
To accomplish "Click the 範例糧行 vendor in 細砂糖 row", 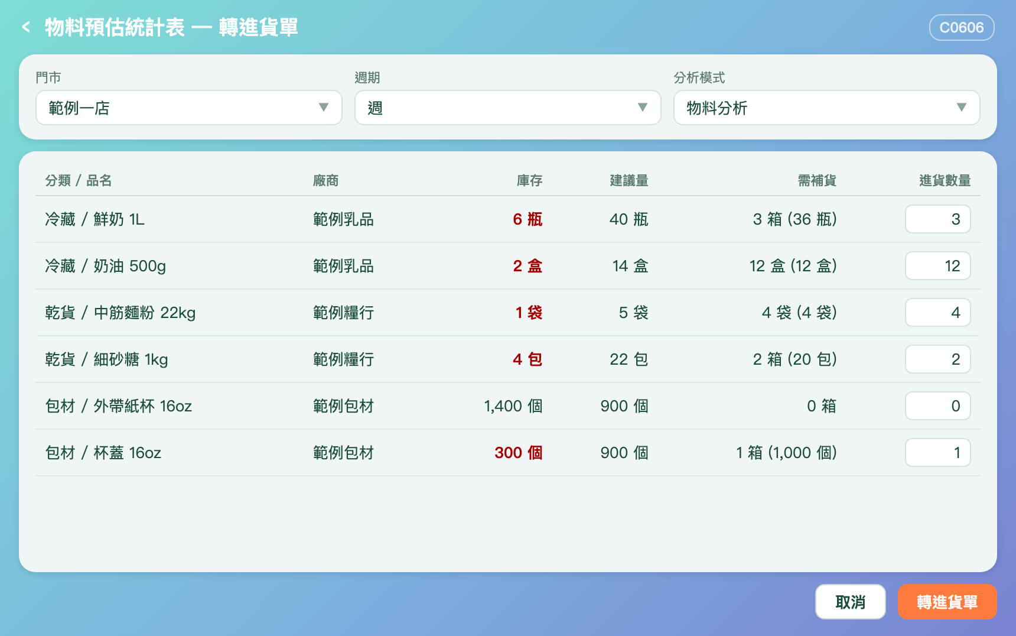I will (x=344, y=359).
